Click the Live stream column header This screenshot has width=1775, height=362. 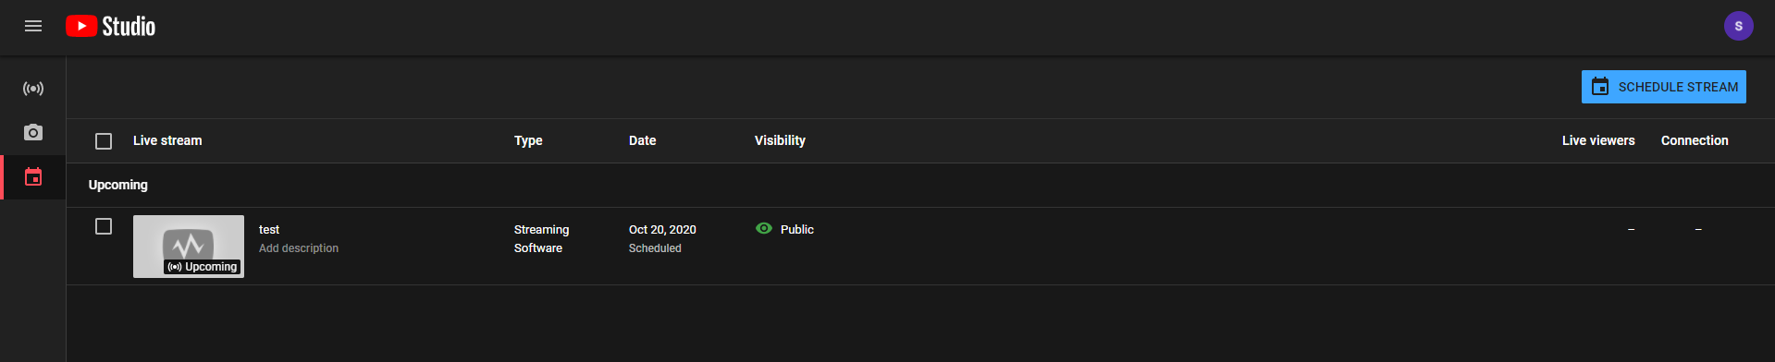167,140
